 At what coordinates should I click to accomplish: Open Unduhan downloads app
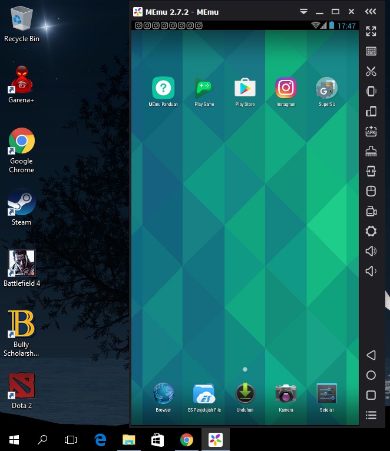(x=245, y=397)
